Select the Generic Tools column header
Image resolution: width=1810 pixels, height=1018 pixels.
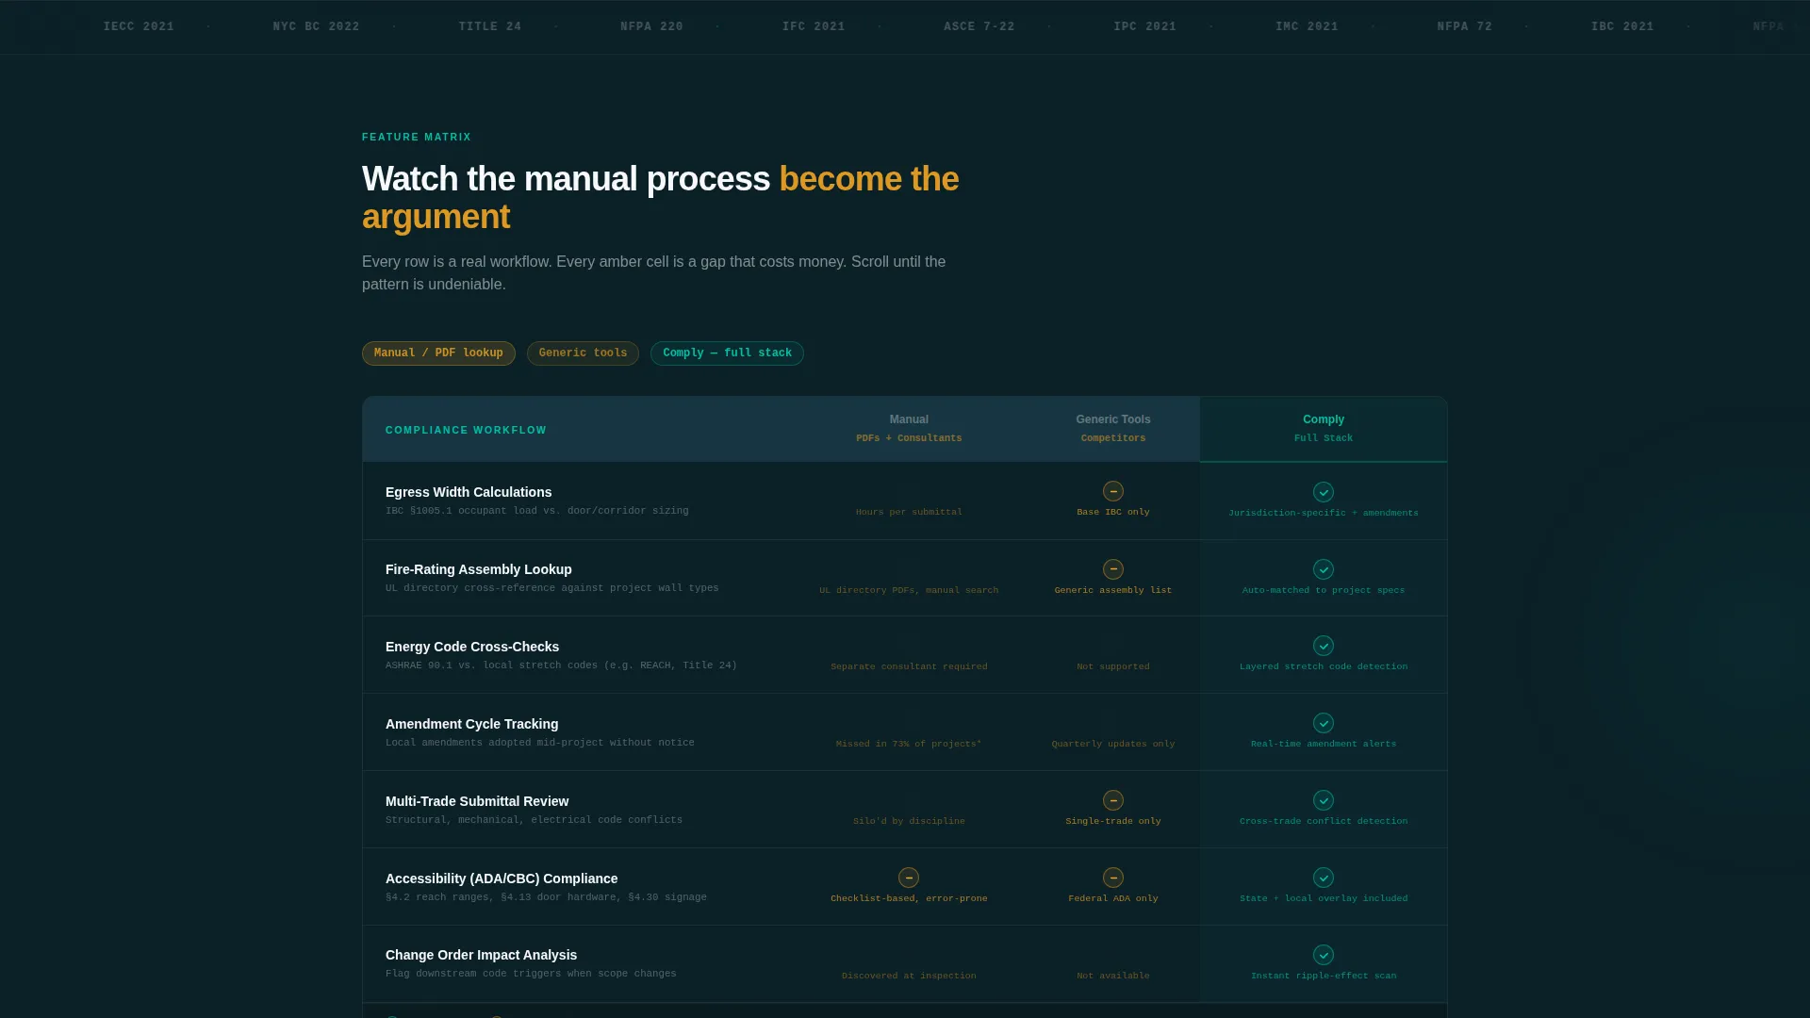click(x=1113, y=429)
